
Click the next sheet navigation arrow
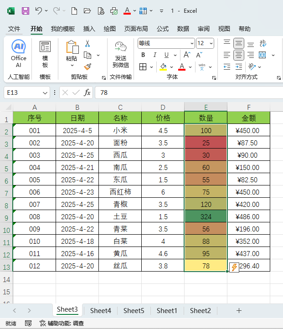click(x=29, y=310)
